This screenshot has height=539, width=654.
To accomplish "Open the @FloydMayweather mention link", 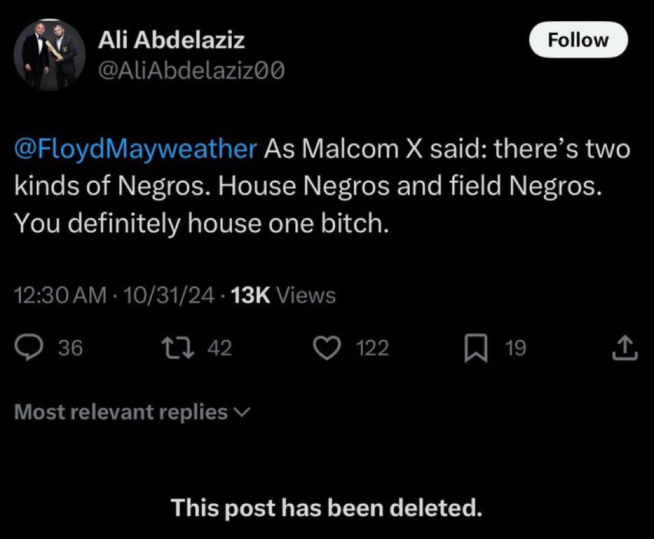I will [x=135, y=149].
